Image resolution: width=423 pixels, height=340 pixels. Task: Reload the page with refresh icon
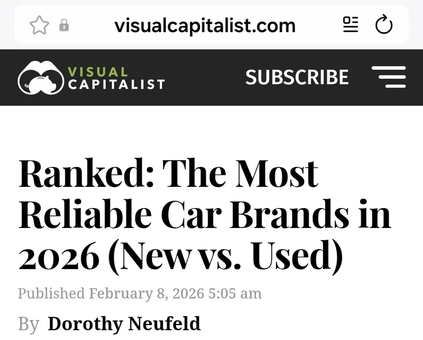384,25
